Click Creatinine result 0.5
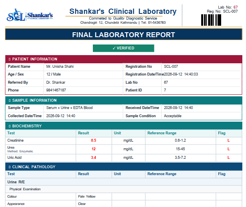The width and height of the screenshot is (246, 207). (x=94, y=140)
